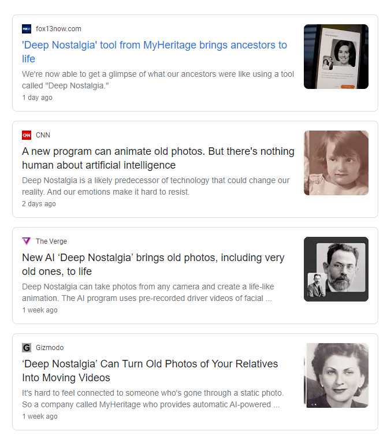Click the CNN source name

[43, 135]
